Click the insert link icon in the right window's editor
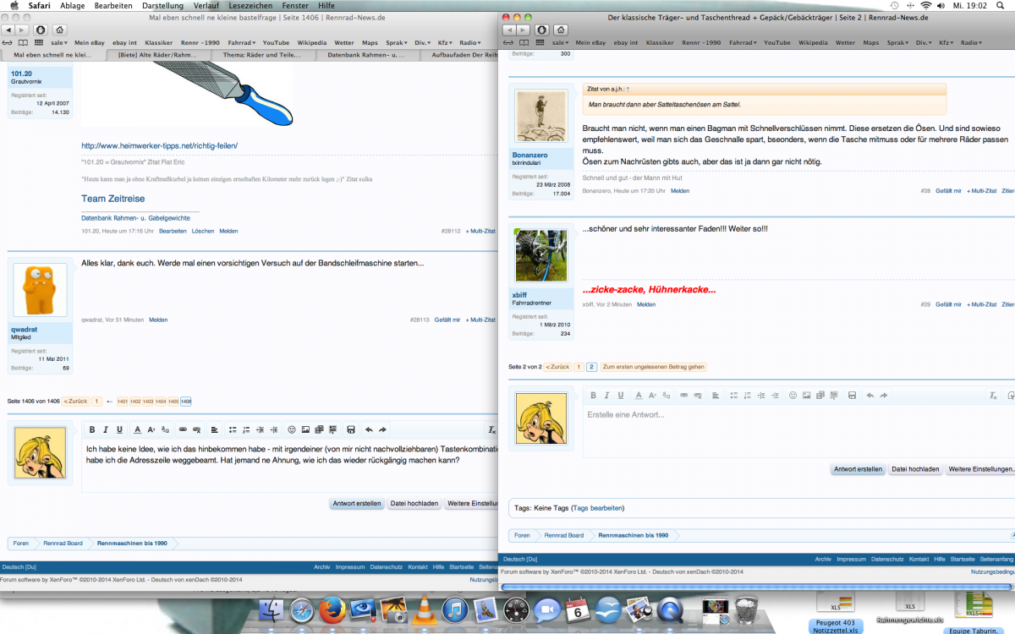Screen dimensions: 1015x634 pos(684,396)
